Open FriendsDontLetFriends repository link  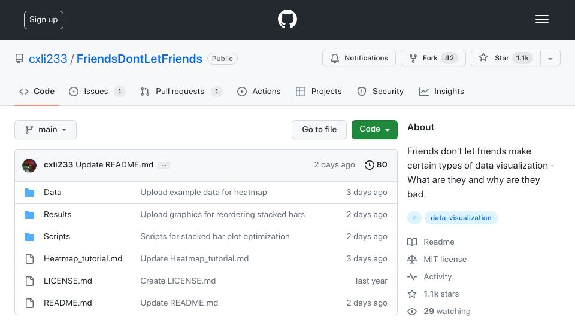(x=140, y=59)
